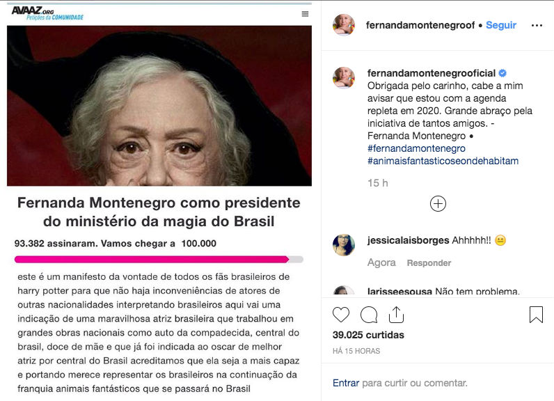
Task: View the 39.025 curtidas likes list
Action: click(x=368, y=335)
